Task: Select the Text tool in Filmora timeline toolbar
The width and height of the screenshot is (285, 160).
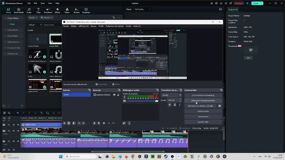Action: [x=41, y=113]
